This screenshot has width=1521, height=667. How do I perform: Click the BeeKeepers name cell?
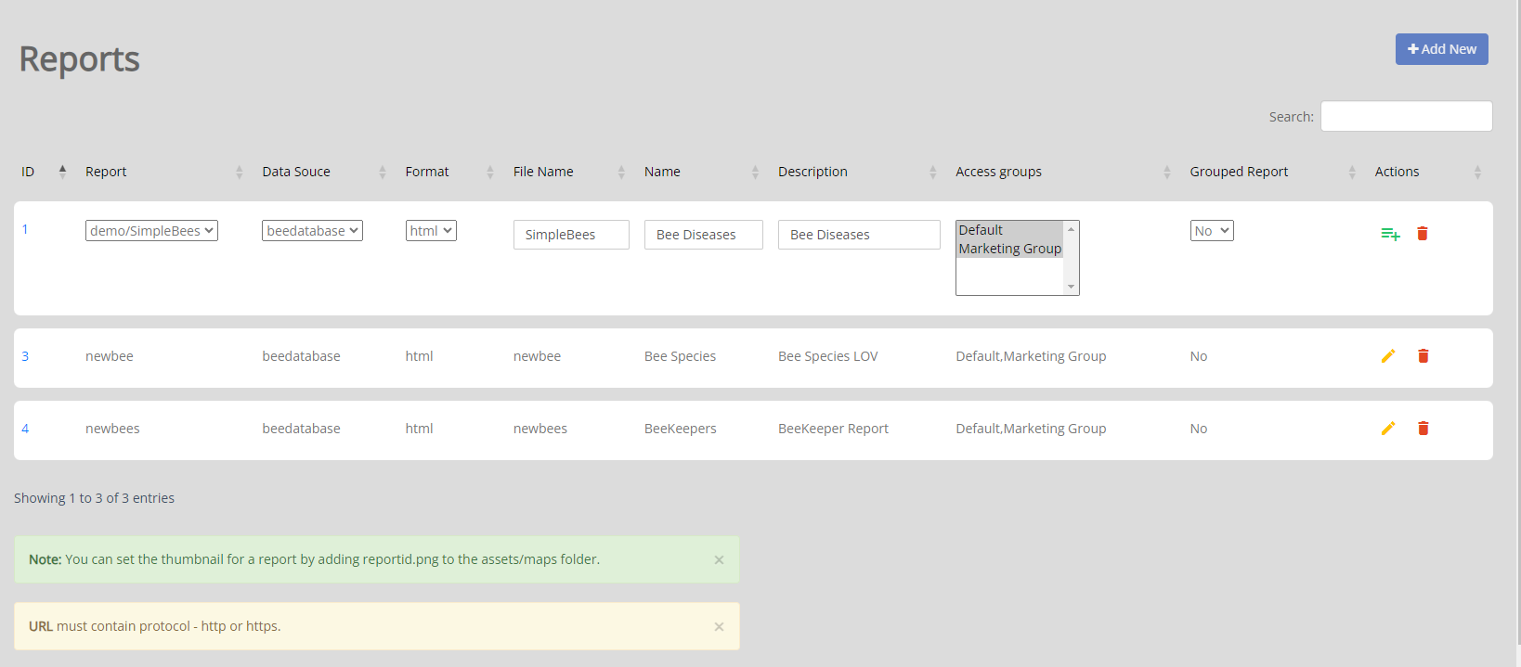click(681, 429)
